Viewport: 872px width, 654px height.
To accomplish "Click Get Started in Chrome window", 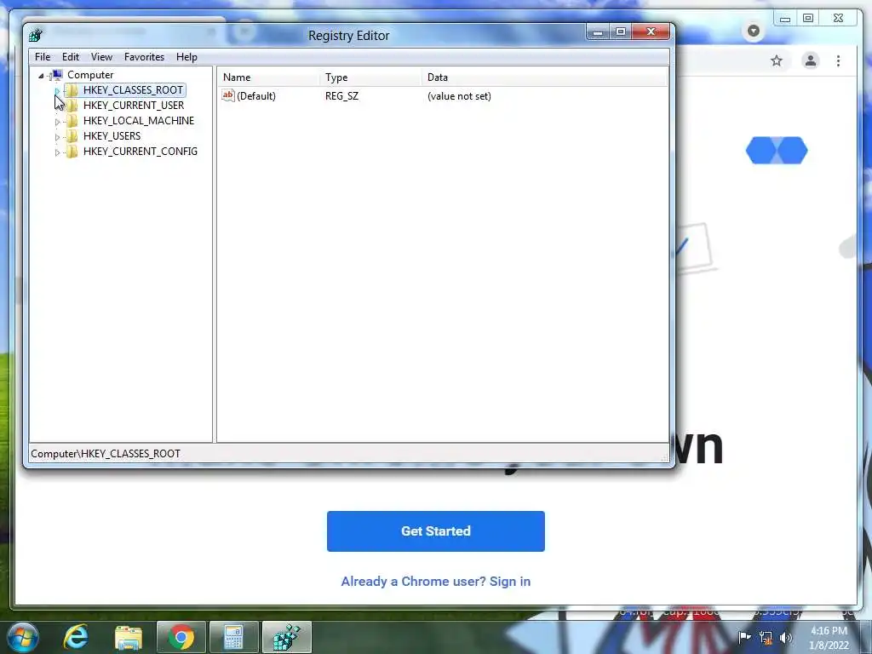I will [435, 531].
